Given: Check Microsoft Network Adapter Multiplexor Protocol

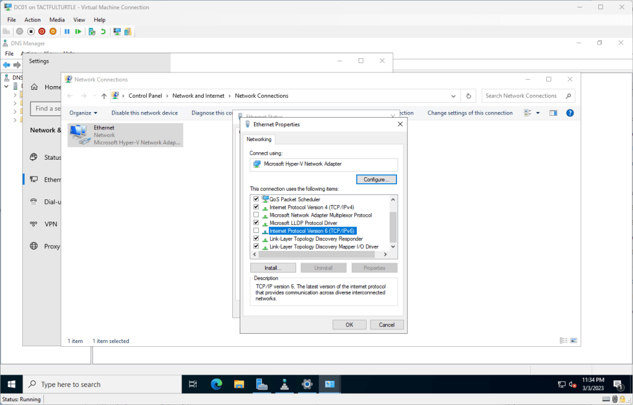Looking at the screenshot, I should point(256,215).
